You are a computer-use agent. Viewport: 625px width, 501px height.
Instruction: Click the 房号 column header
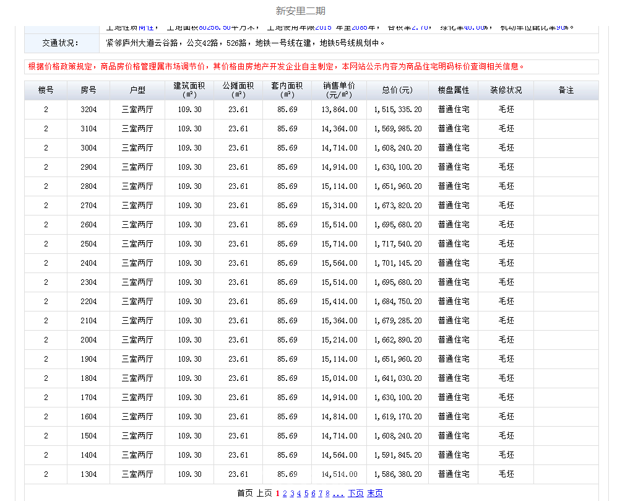pos(88,90)
